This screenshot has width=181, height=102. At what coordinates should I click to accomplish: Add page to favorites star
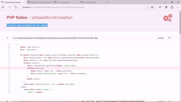pyautogui.click(x=152, y=7)
